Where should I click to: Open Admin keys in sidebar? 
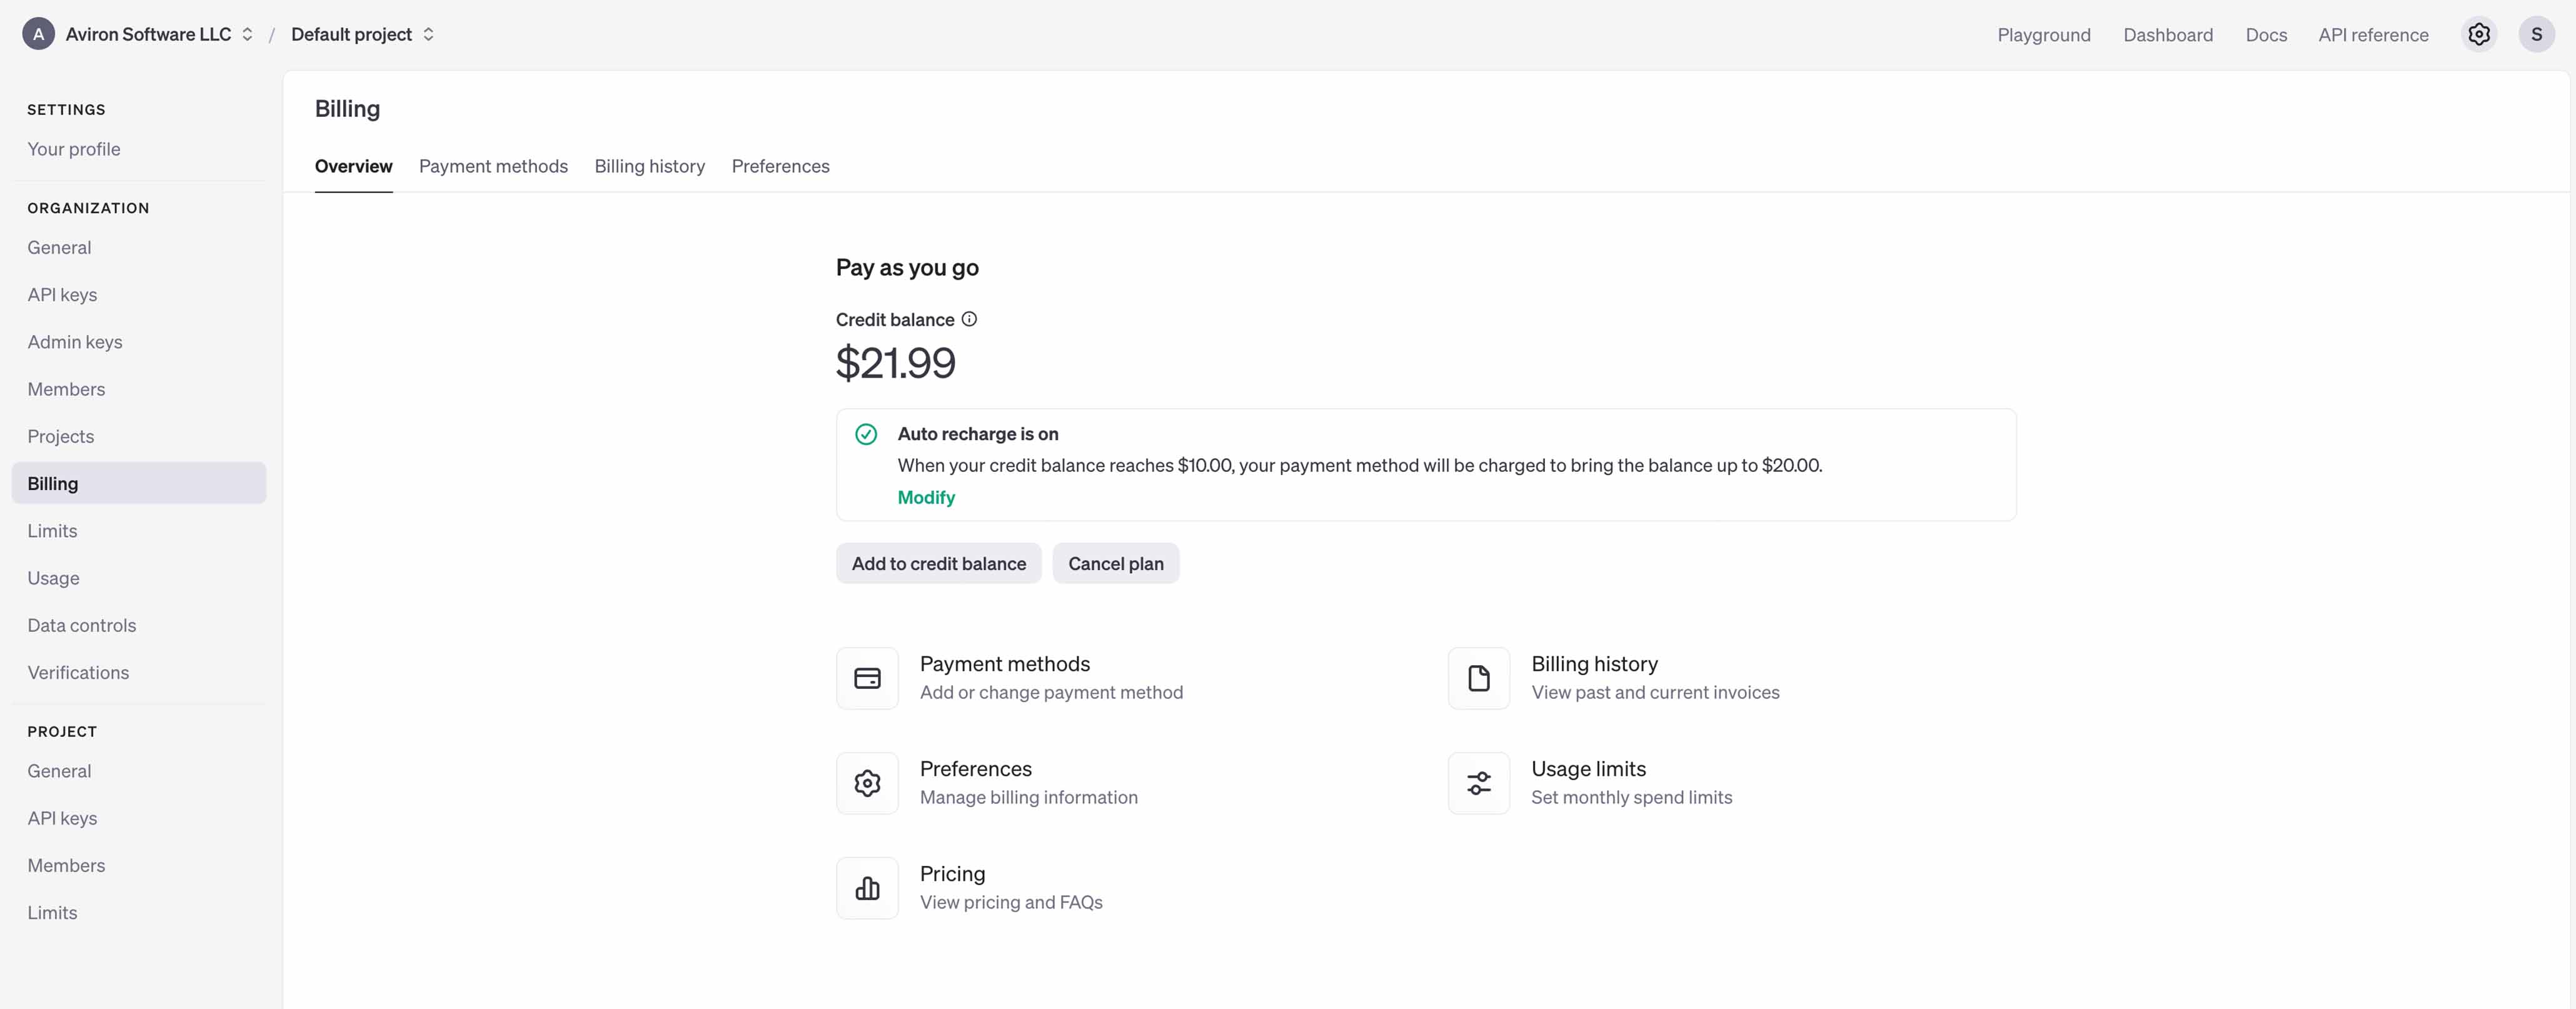click(x=139, y=342)
